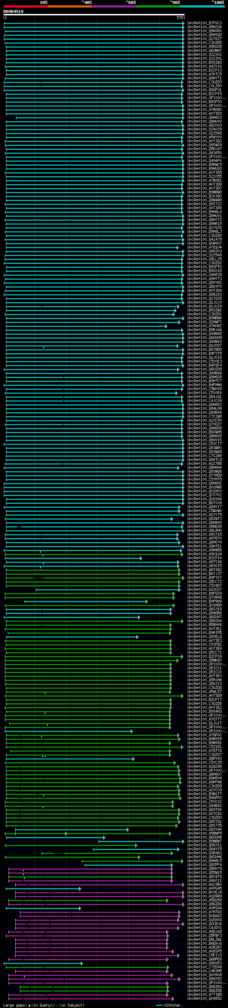
Task: Select the label UniRef100_B9P9A9
Action: pyautogui.click(x=204, y=601)
